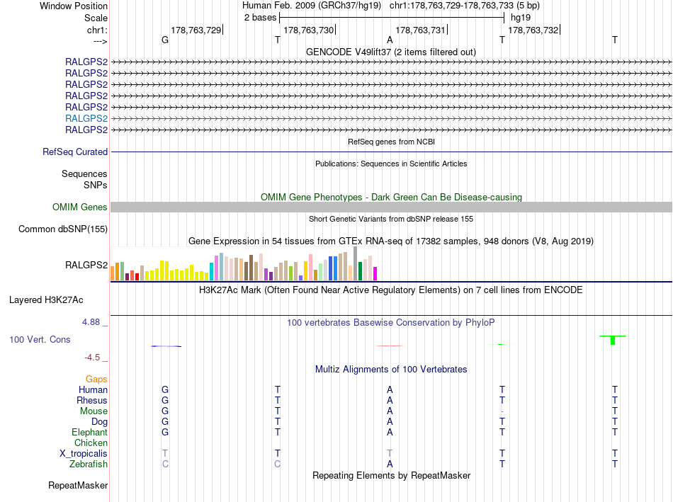Image resolution: width=673 pixels, height=502 pixels.
Task: Click 'Short Genetic Variants from dbSNP release 155' title
Action: (391, 219)
